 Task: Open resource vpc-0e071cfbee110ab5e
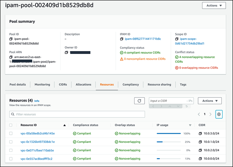(37, 151)
